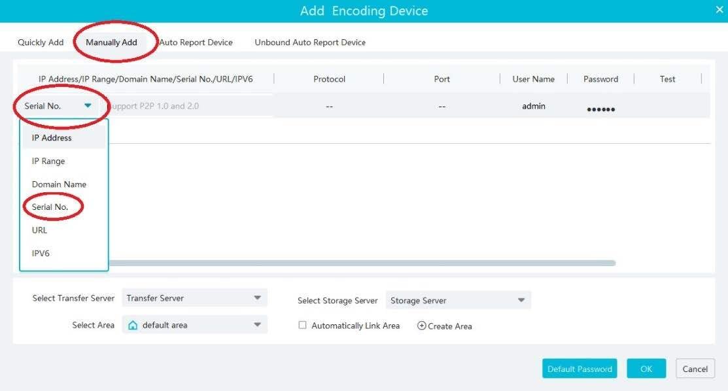The width and height of the screenshot is (728, 391).
Task: Choose IP Address from the list
Action: 64,138
